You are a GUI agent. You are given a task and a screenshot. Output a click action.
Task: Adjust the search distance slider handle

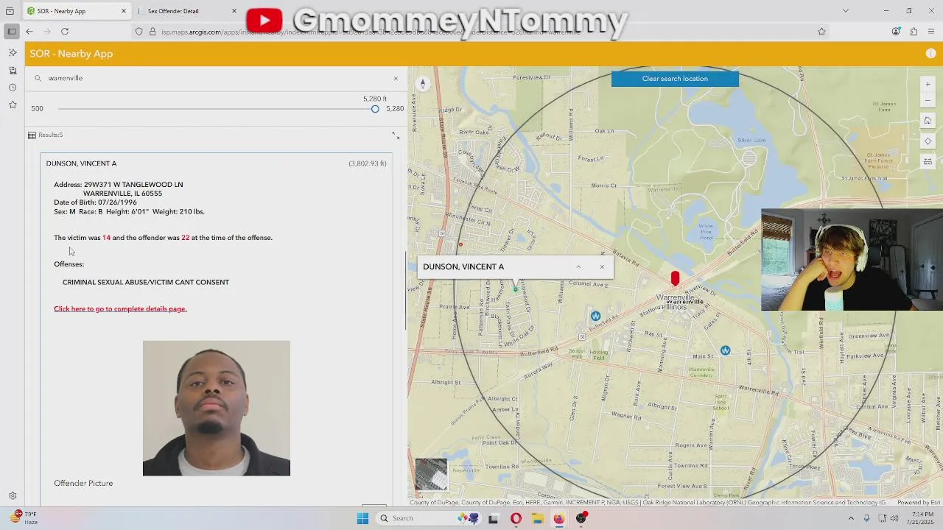click(375, 109)
